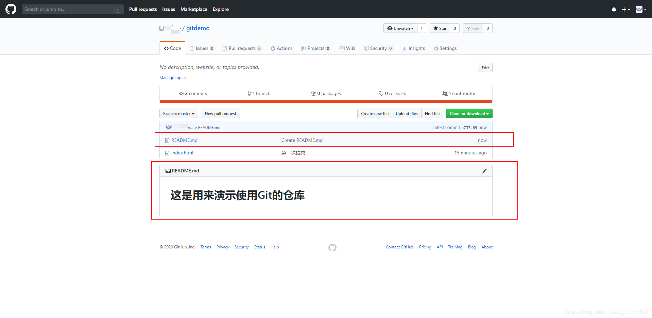Switch to the Issues tab

click(202, 48)
